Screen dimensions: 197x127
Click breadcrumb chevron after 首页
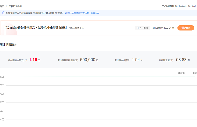pos(7,6)
